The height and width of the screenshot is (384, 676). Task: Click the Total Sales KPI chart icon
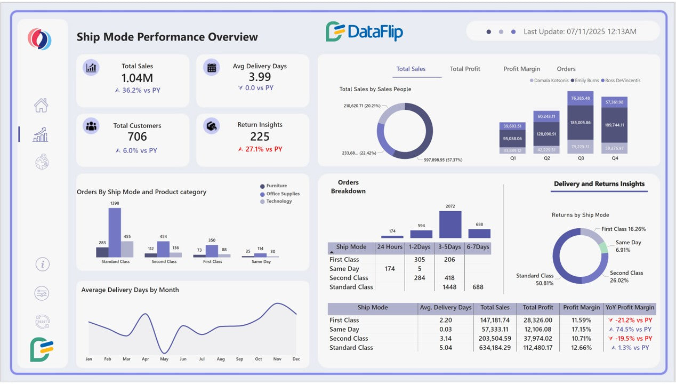tap(91, 68)
